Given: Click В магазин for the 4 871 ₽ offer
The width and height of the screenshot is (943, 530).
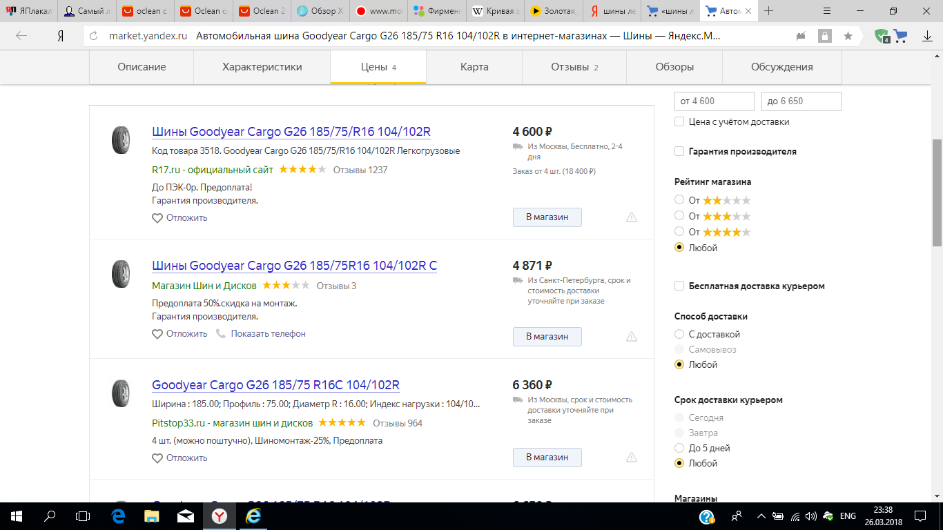Looking at the screenshot, I should coord(547,337).
